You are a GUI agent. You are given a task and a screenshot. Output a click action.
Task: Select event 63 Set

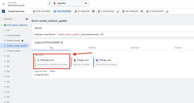(7, 71)
